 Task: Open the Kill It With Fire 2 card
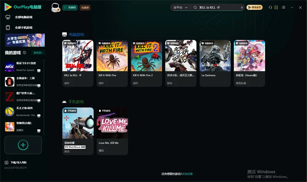(x=146, y=63)
